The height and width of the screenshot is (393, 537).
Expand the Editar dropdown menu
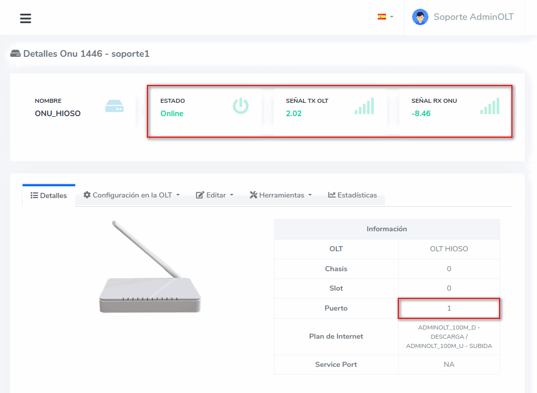215,195
